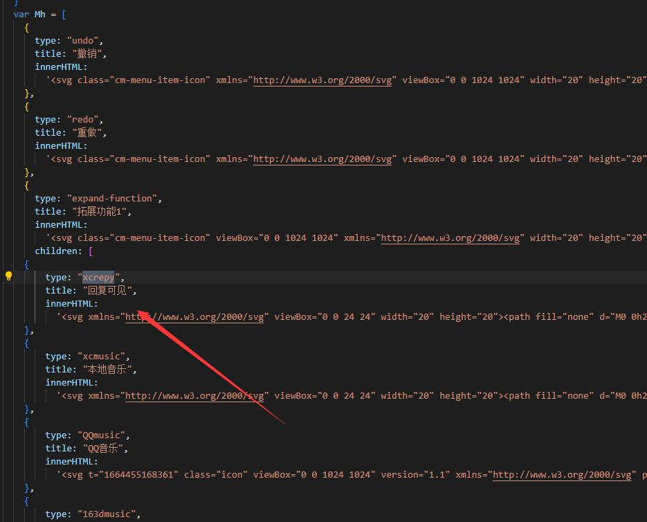Image resolution: width=647 pixels, height=522 pixels.
Task: Click the "拓展功能1" title string
Action: point(101,212)
